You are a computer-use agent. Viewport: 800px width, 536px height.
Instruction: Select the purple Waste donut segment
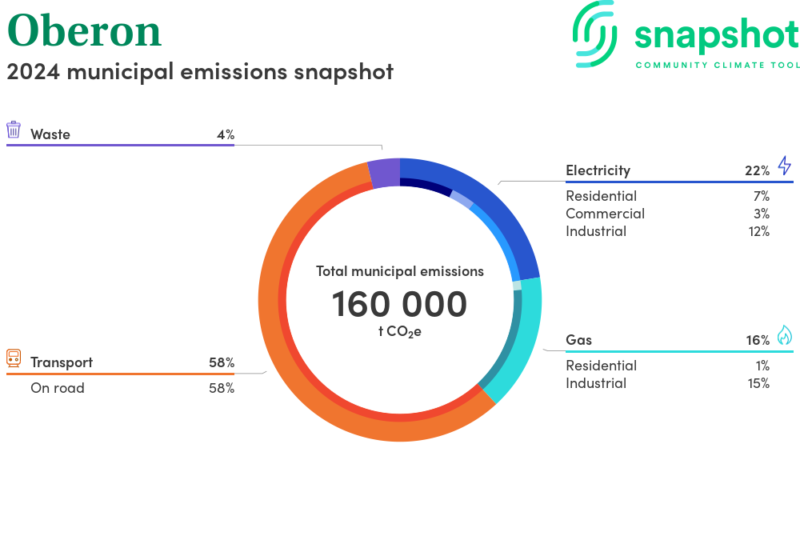383,174
